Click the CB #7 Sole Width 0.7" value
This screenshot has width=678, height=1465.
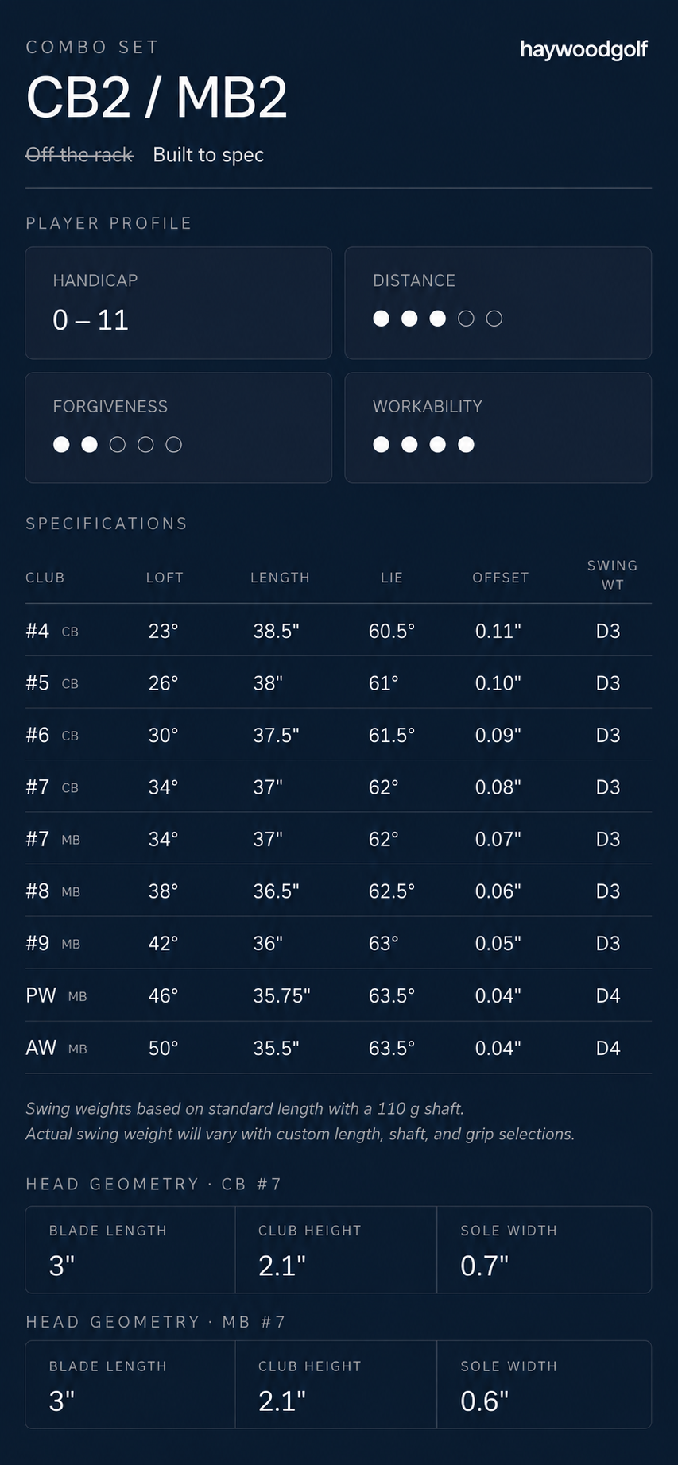tap(484, 1266)
